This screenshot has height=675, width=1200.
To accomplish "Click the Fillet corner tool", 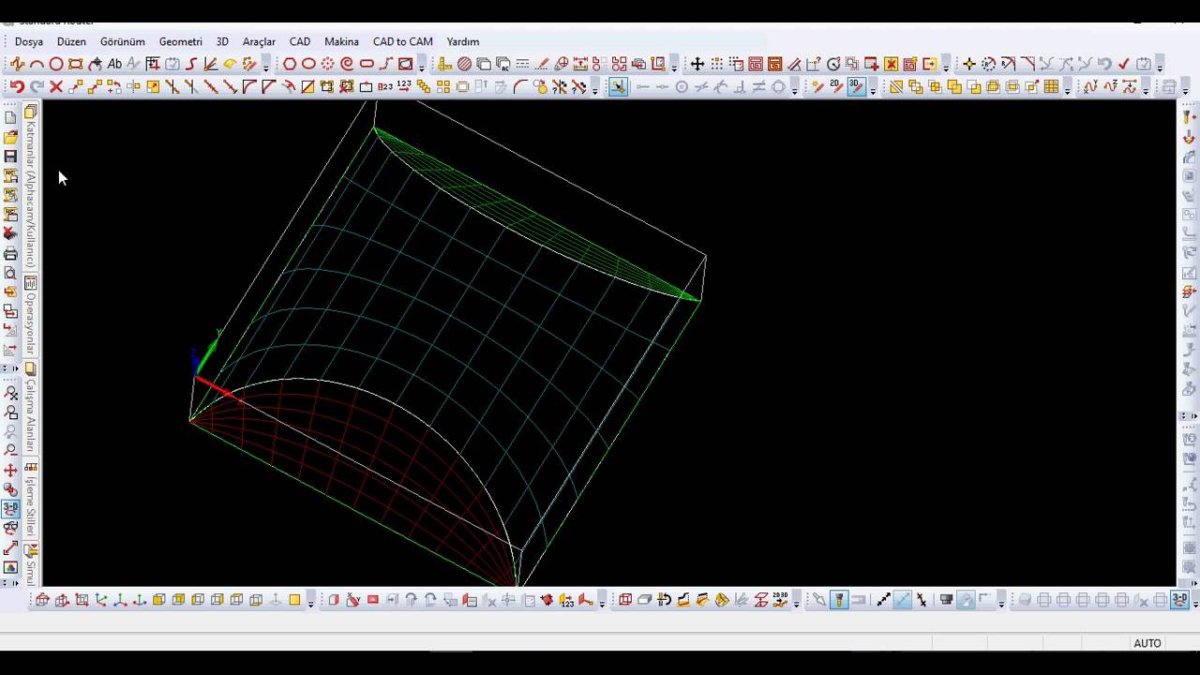I will point(249,86).
